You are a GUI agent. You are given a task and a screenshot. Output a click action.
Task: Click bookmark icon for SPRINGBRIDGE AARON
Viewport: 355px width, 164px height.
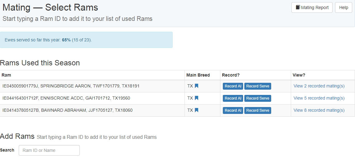196,86
